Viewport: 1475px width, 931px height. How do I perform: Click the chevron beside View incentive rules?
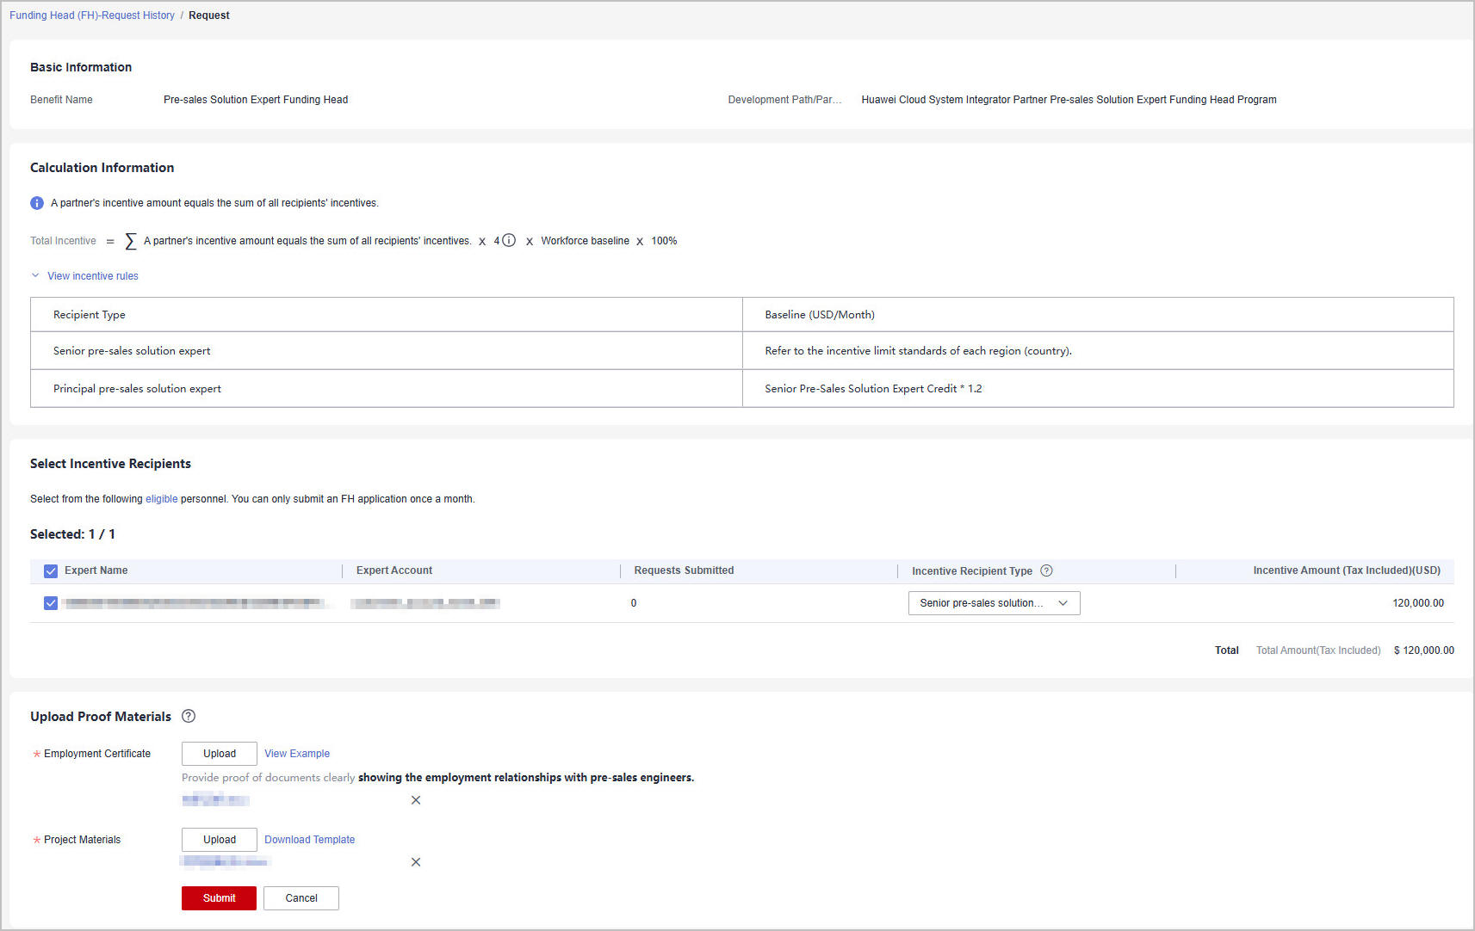tap(35, 276)
